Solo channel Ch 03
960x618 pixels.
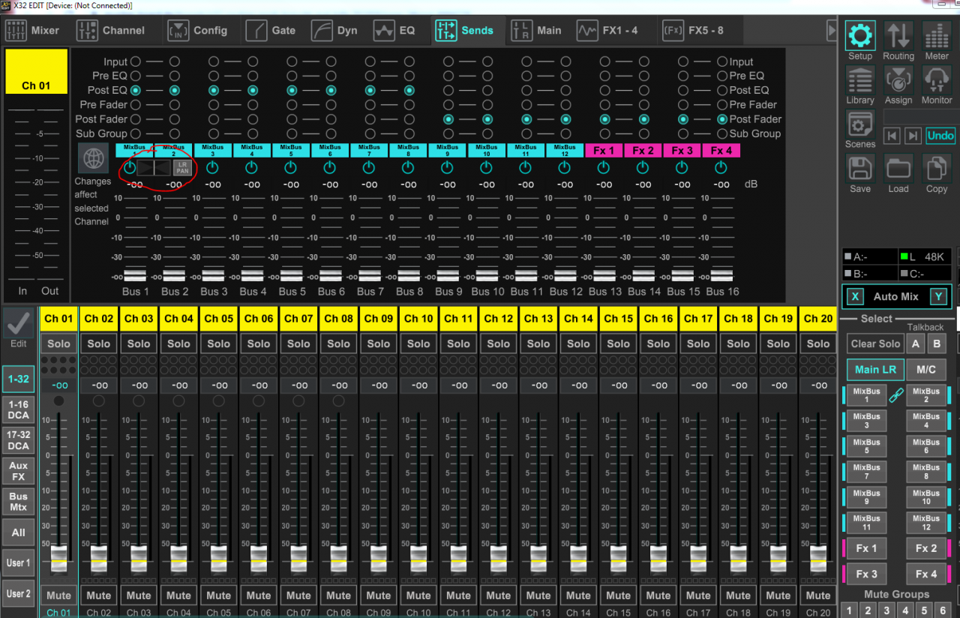tap(139, 343)
